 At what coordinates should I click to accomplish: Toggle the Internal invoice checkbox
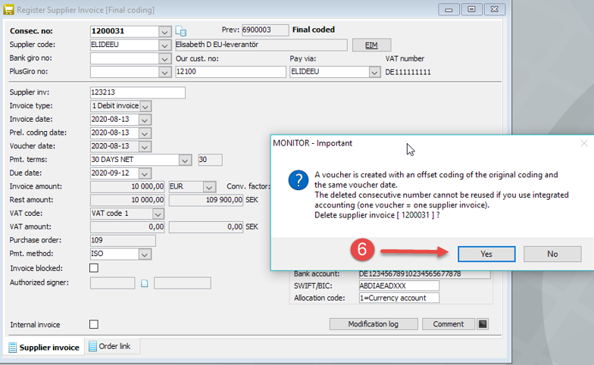(94, 324)
